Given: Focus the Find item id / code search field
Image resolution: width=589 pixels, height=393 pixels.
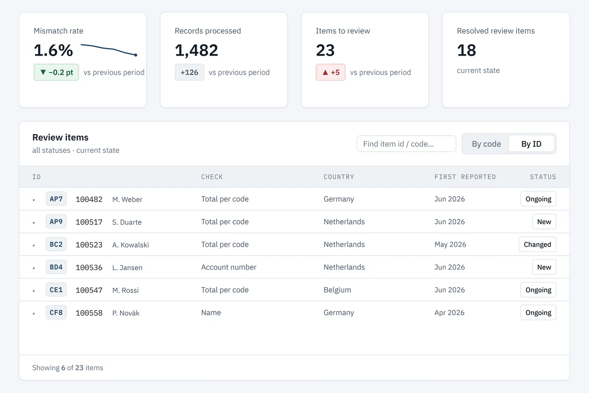Looking at the screenshot, I should [x=406, y=144].
